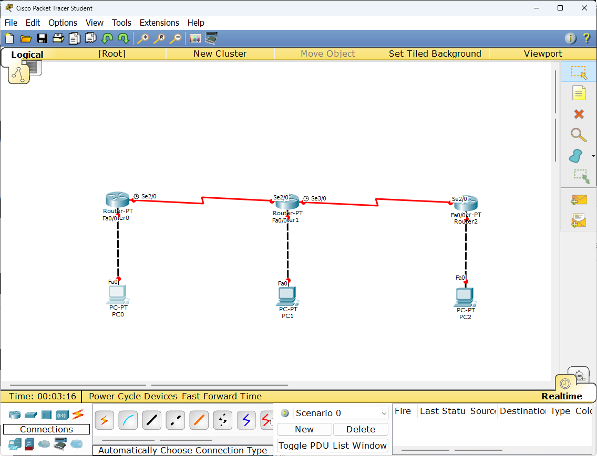Pick the automatic connection lightning button
The height and width of the screenshot is (456, 597).
click(105, 420)
